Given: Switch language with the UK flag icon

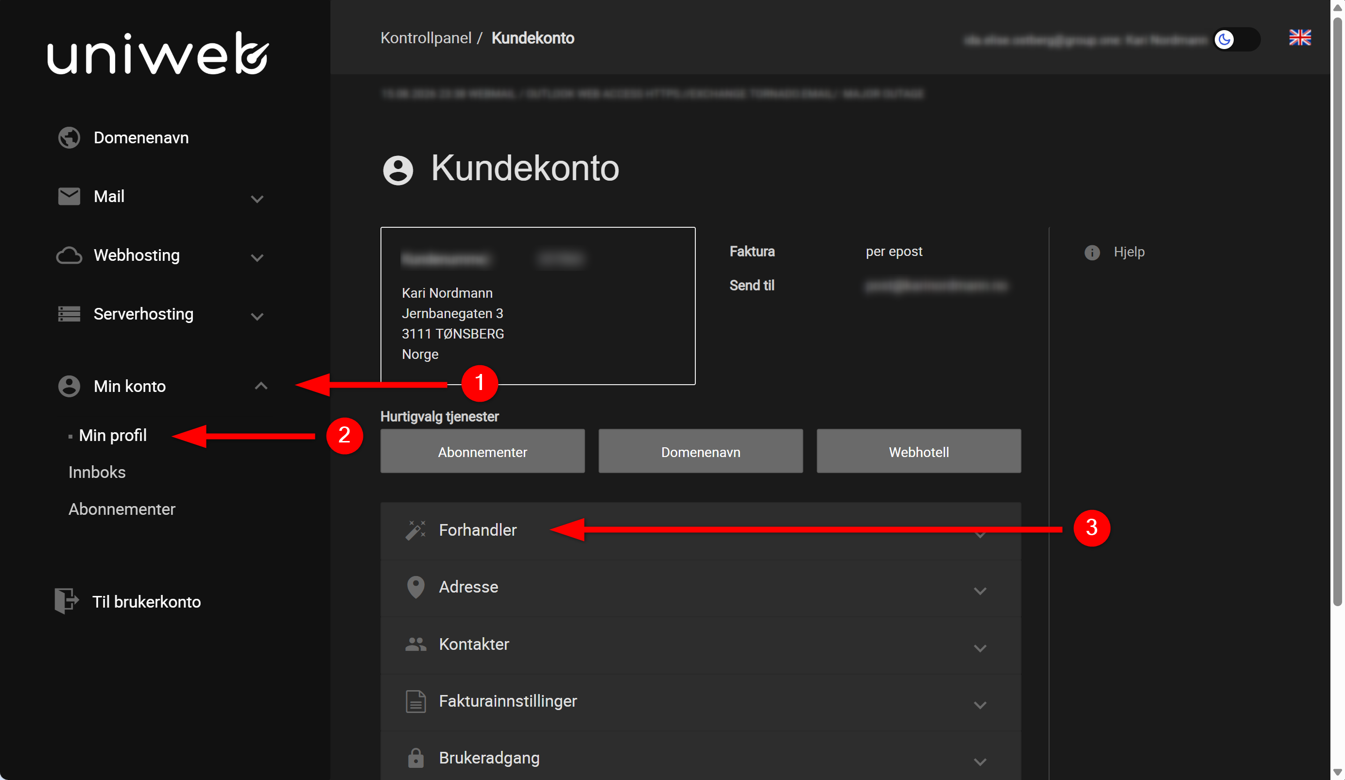Looking at the screenshot, I should pyautogui.click(x=1300, y=38).
